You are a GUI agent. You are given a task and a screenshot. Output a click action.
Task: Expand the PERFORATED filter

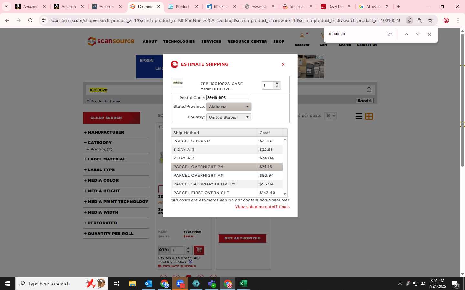100,223
